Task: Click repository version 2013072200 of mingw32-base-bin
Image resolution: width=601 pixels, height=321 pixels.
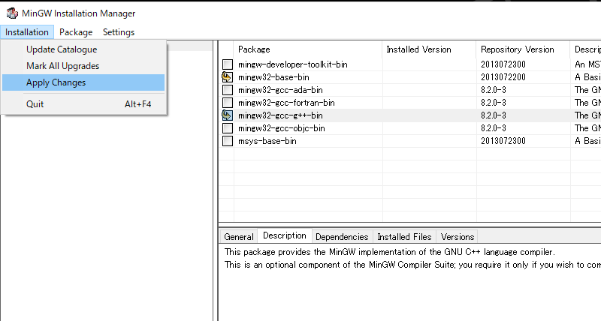Action: (503, 77)
